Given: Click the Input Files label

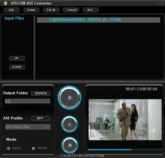Looking at the screenshot, I should pyautogui.click(x=14, y=18).
